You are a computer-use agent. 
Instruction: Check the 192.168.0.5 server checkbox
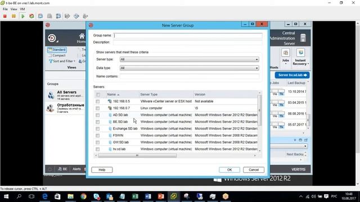coord(97,101)
